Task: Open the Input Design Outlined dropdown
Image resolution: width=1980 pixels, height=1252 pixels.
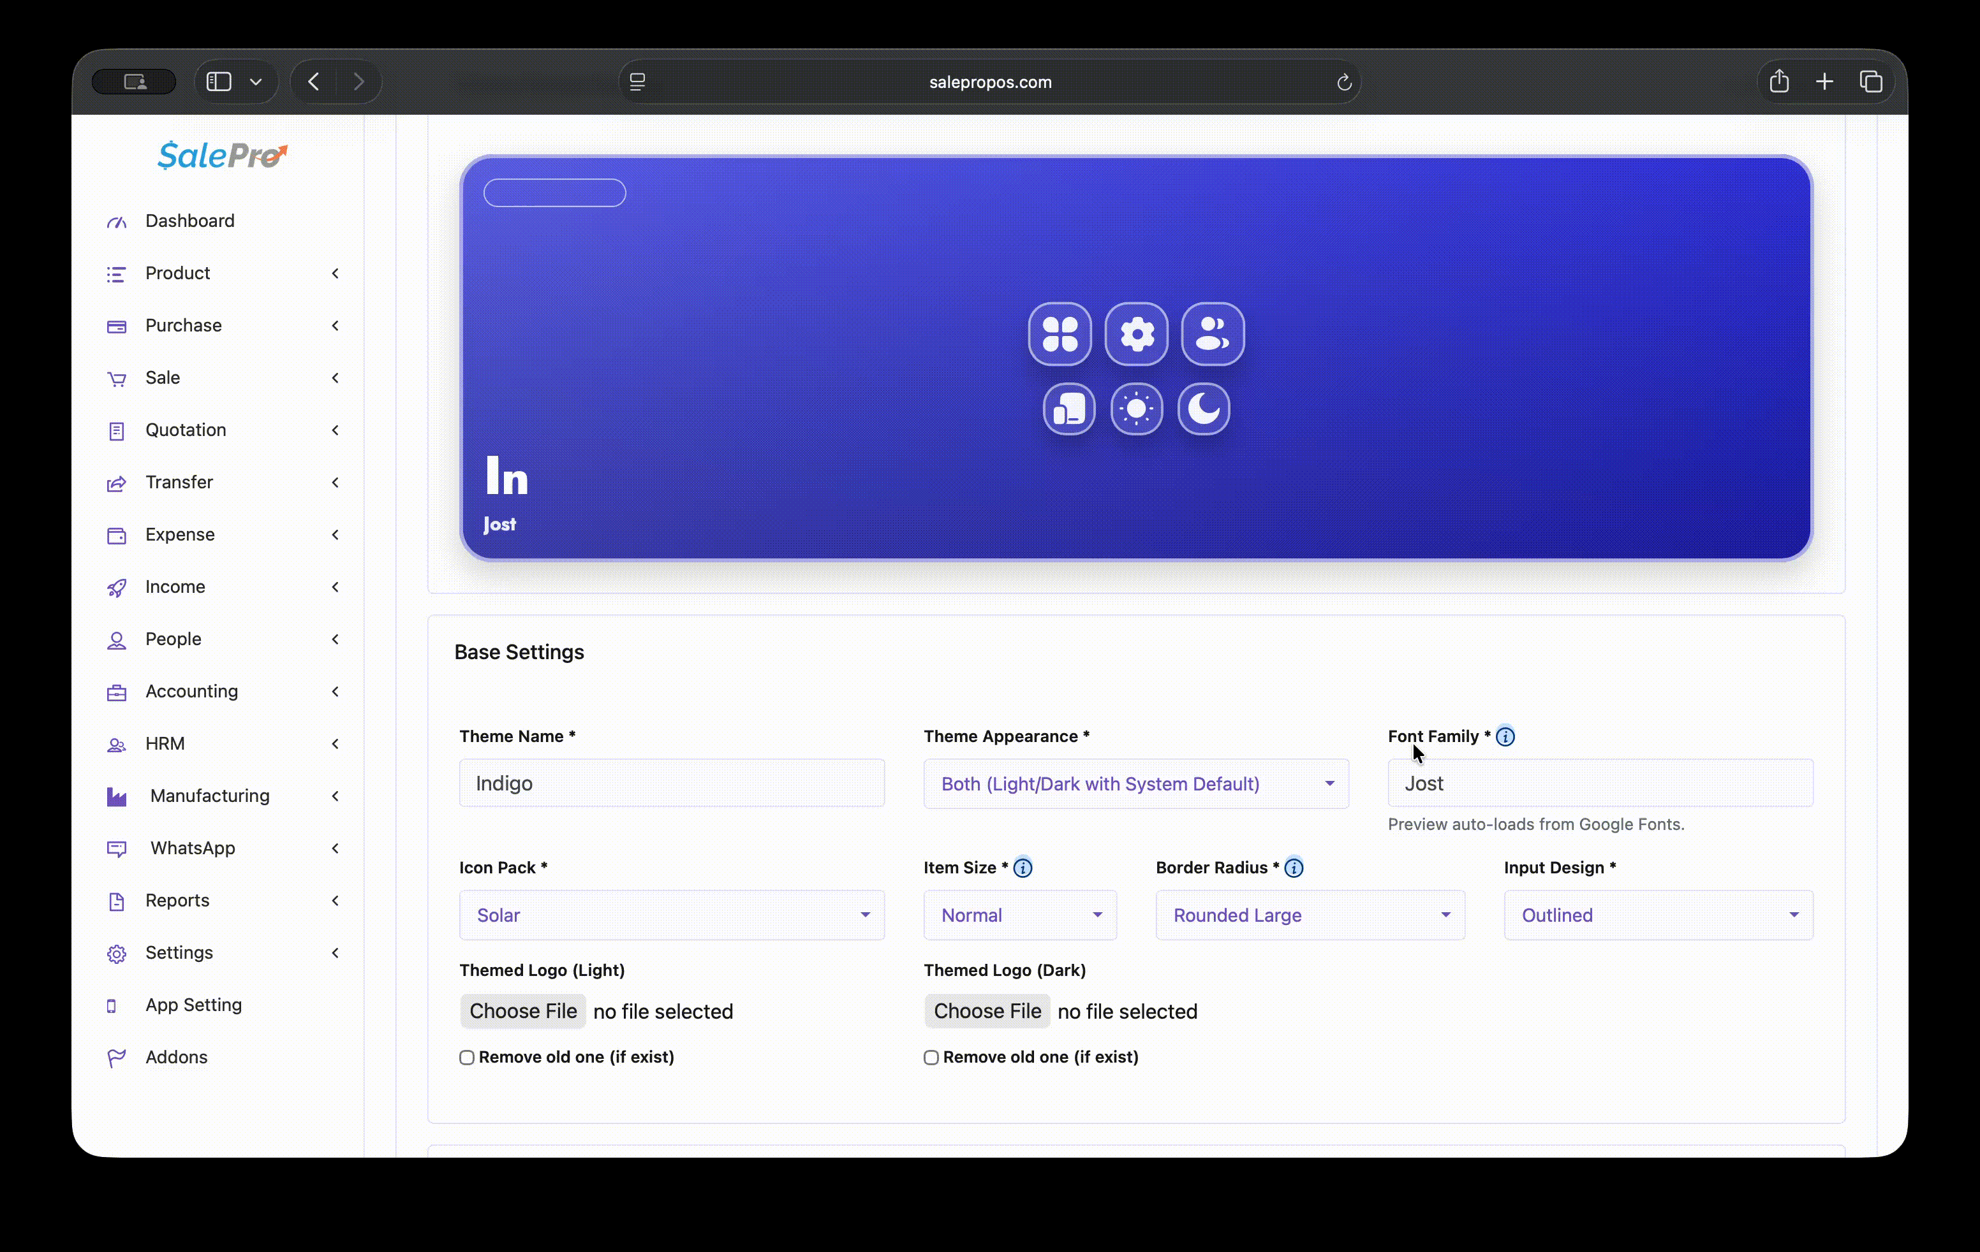Action: pos(1658,915)
